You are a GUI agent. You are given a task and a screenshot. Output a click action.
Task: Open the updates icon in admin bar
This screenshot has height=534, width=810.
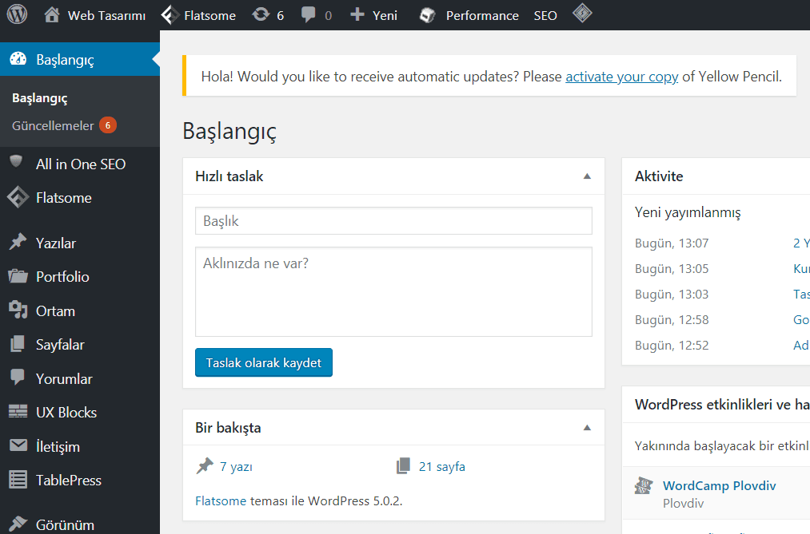click(268, 15)
